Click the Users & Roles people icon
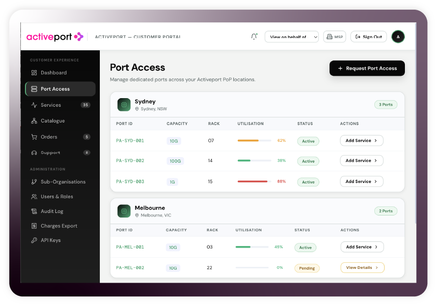The width and height of the screenshot is (437, 306). pyautogui.click(x=34, y=196)
